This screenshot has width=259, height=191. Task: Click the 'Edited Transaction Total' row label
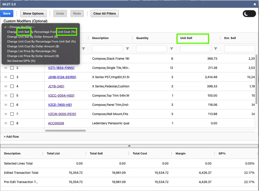[x=21, y=173]
